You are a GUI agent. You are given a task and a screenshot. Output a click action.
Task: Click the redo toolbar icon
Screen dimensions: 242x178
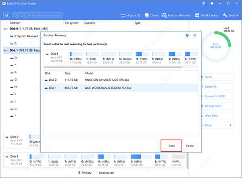click(22, 15)
